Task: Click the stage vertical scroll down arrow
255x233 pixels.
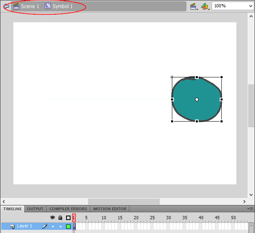Action: tap(251, 195)
